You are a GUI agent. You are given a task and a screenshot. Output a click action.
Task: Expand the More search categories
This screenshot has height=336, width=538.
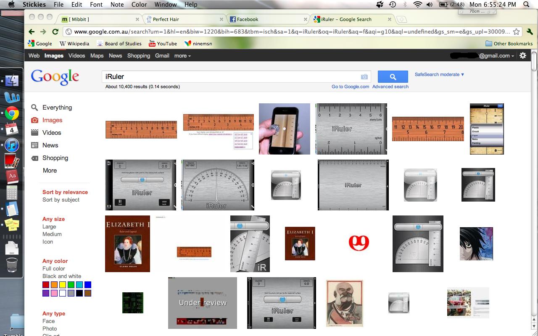(x=50, y=171)
